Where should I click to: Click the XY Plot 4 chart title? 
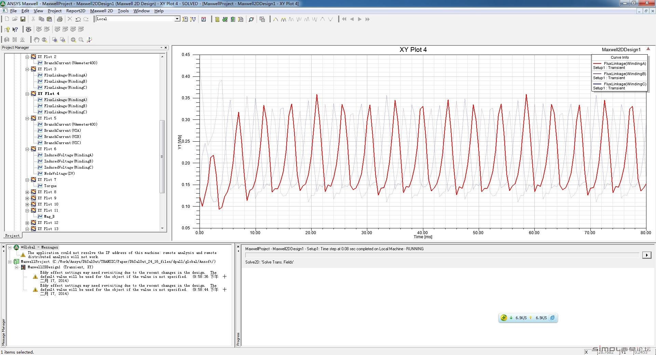click(x=413, y=50)
